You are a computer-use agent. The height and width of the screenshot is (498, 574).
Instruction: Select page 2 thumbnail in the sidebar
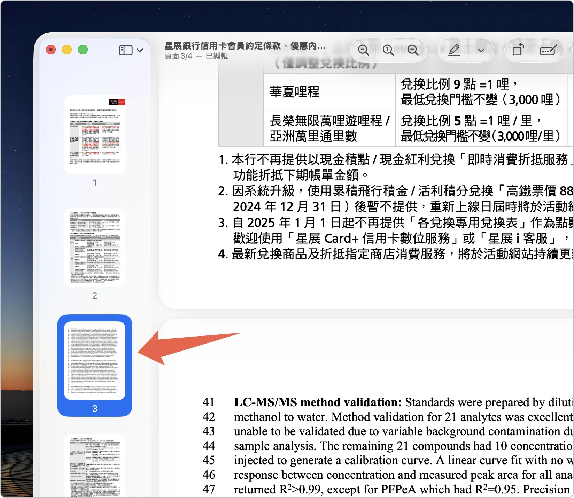[x=95, y=248]
